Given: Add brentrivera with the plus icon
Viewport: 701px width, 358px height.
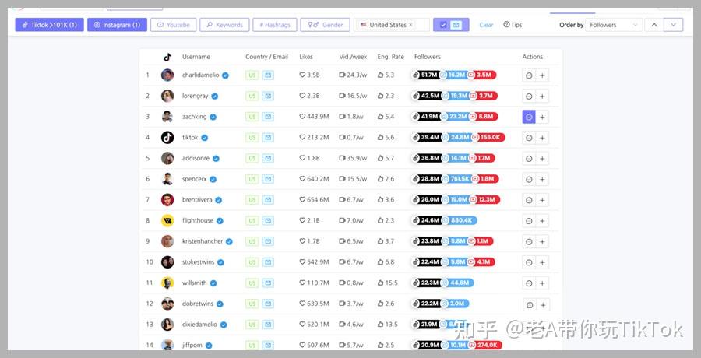Looking at the screenshot, I should (542, 200).
